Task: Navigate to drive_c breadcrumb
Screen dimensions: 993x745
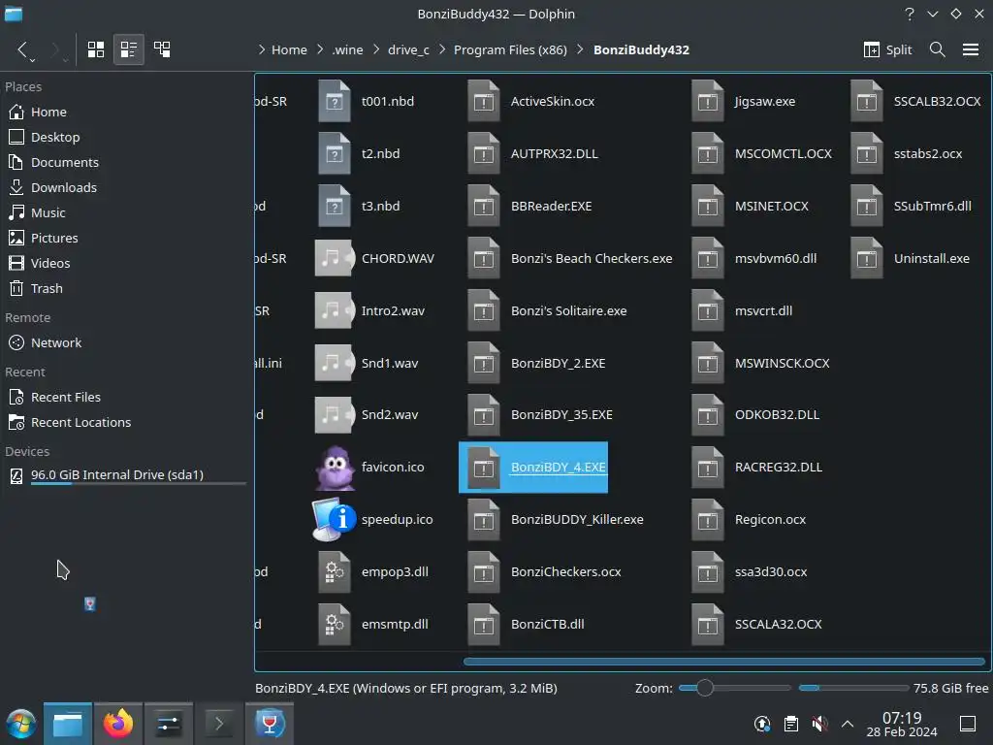Action: tap(408, 50)
